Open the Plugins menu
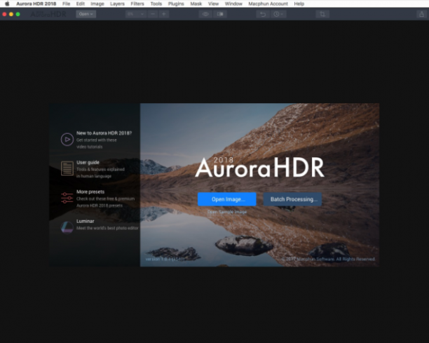This screenshot has width=429, height=343. (x=176, y=4)
